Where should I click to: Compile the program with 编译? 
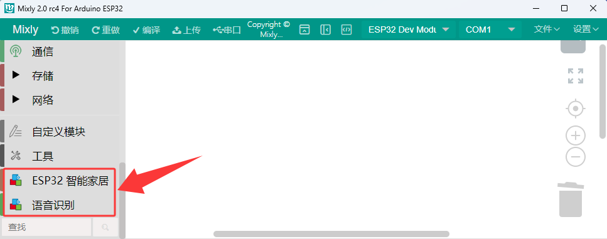[146, 29]
